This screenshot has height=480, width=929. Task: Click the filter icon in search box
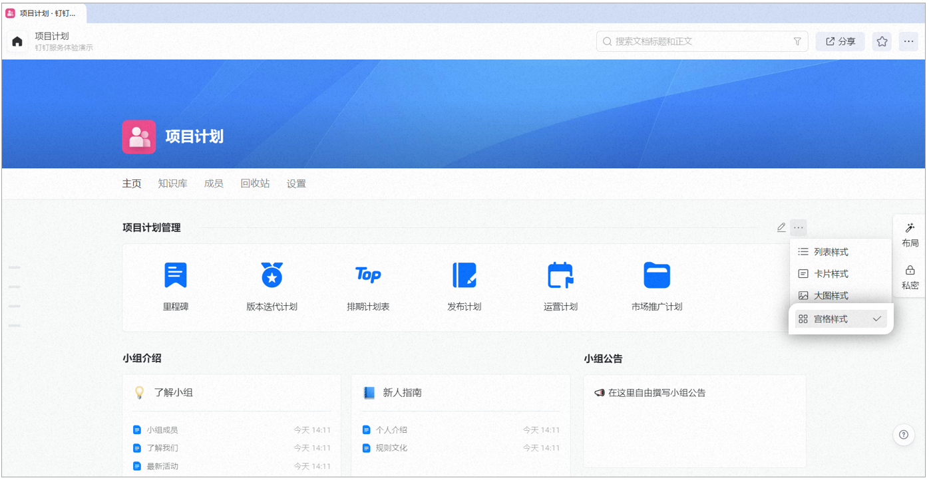(x=797, y=41)
